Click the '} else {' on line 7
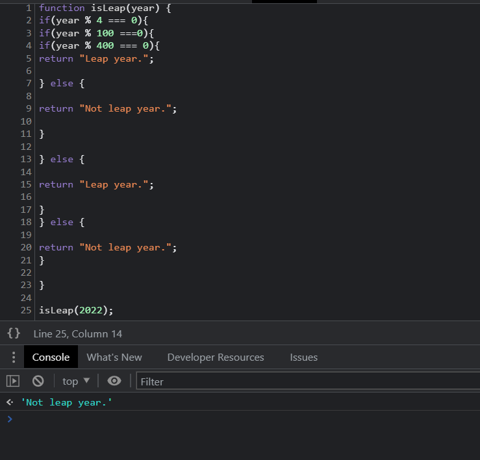 [x=62, y=83]
